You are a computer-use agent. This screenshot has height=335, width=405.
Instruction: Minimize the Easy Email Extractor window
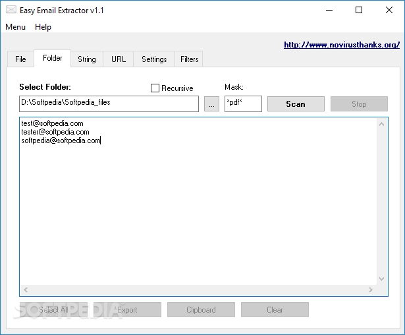coord(329,11)
